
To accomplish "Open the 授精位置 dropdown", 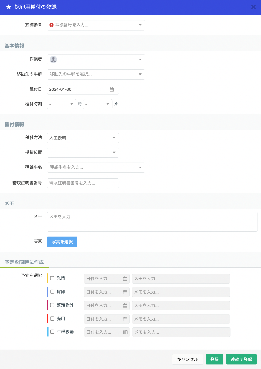I will pyautogui.click(x=83, y=153).
